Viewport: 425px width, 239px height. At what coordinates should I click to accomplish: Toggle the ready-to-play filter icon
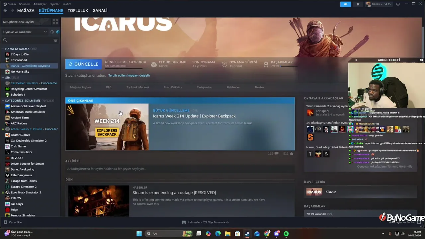click(x=58, y=32)
